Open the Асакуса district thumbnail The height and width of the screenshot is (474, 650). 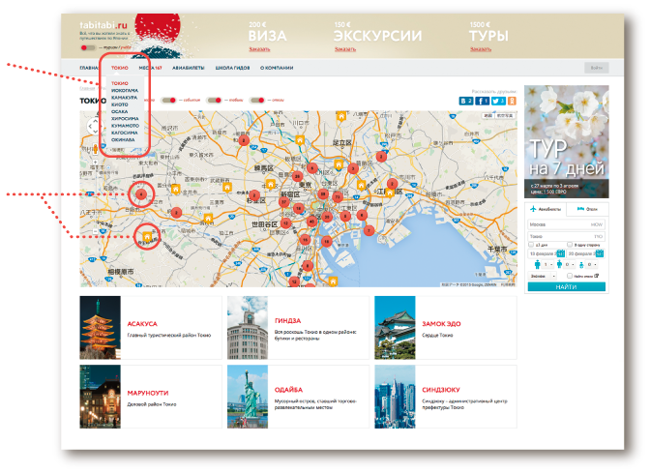(101, 328)
